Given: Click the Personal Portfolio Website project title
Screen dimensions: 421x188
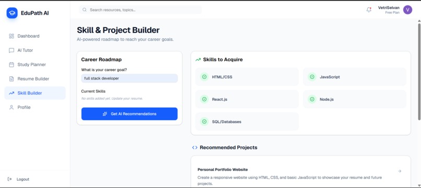Looking at the screenshot, I should (x=223, y=170).
